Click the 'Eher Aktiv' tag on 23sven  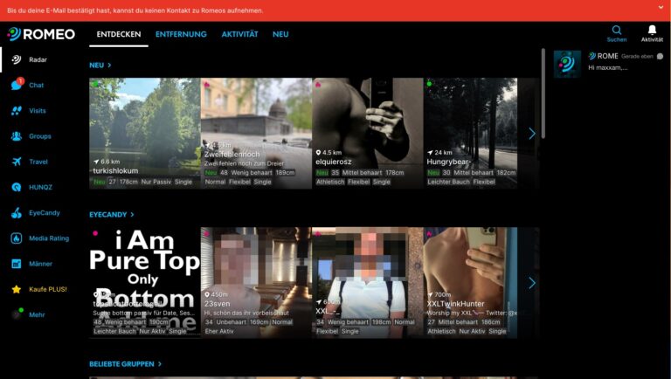219,331
